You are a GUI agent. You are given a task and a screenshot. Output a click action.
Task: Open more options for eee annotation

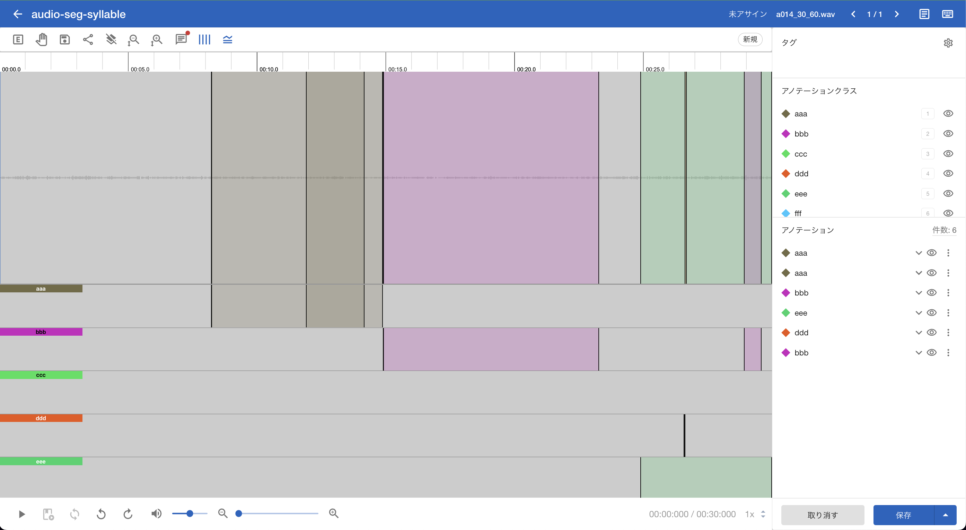[948, 312]
